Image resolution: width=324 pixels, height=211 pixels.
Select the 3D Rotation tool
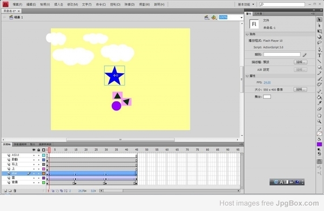coord(319,37)
